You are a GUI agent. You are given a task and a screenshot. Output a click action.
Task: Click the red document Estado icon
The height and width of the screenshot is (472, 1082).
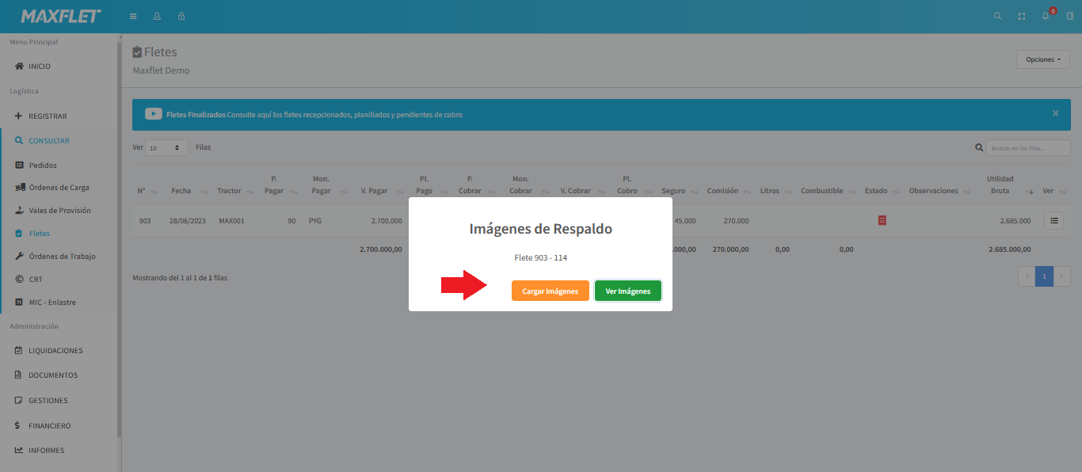(x=882, y=220)
